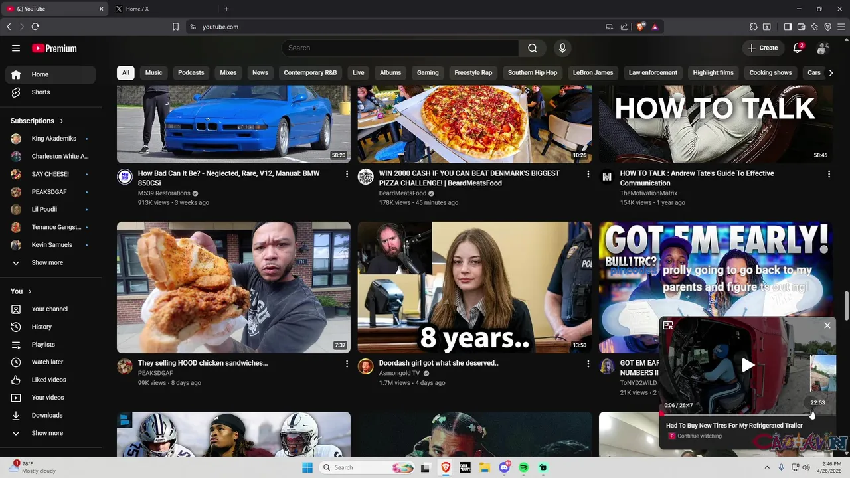850x478 pixels.
Task: Click the BeardMeatsFood channel avatar
Action: click(366, 177)
